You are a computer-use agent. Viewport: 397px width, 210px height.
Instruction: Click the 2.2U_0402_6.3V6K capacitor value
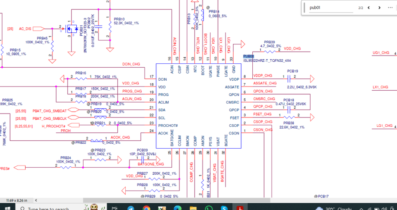click(x=302, y=87)
